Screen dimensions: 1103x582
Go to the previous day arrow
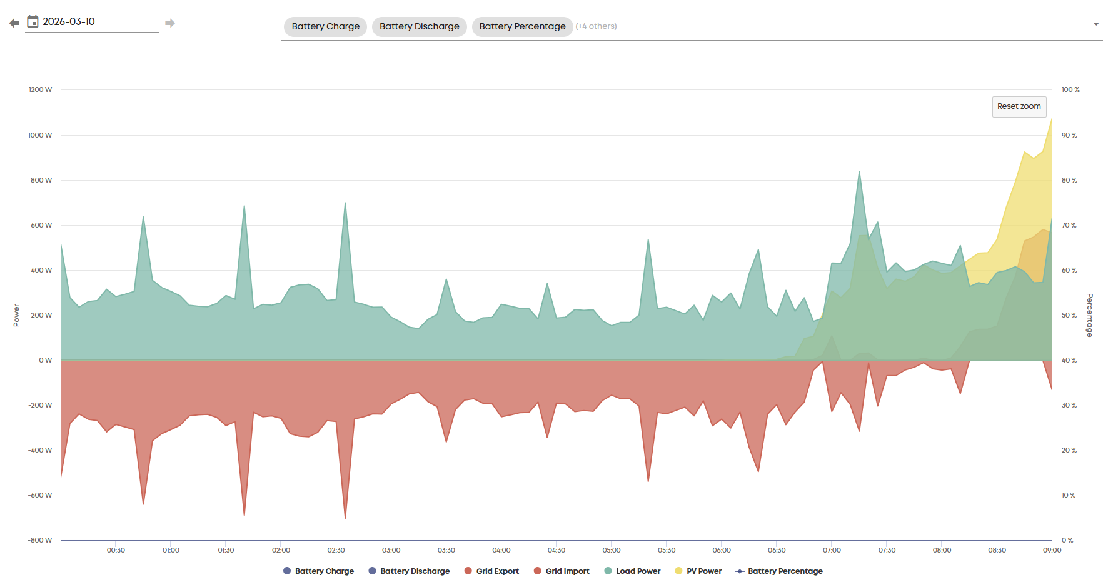(14, 23)
